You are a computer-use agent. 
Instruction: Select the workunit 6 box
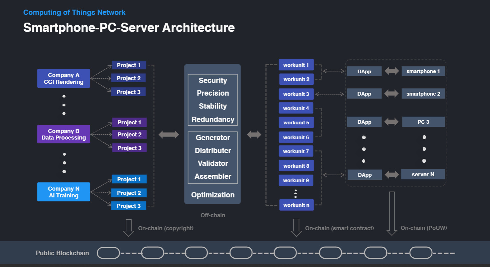[x=296, y=137]
